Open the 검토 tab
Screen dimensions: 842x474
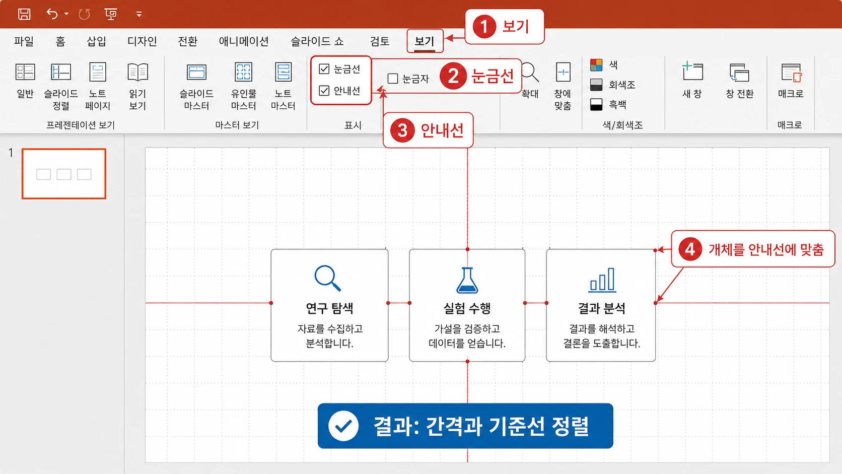click(380, 41)
